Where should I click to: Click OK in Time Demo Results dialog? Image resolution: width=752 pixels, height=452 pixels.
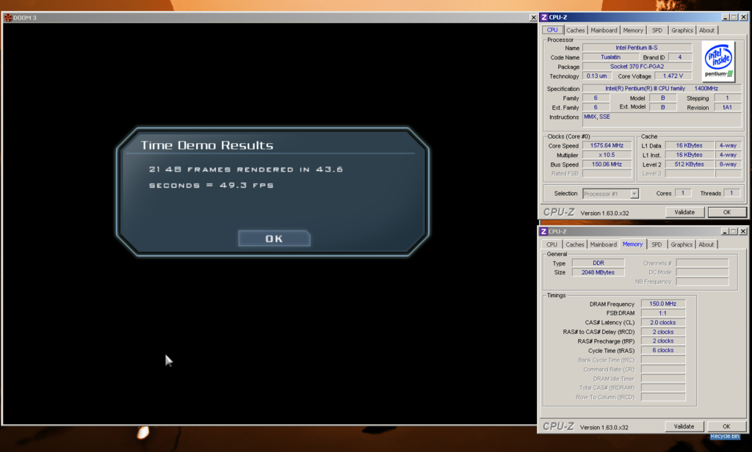click(274, 238)
